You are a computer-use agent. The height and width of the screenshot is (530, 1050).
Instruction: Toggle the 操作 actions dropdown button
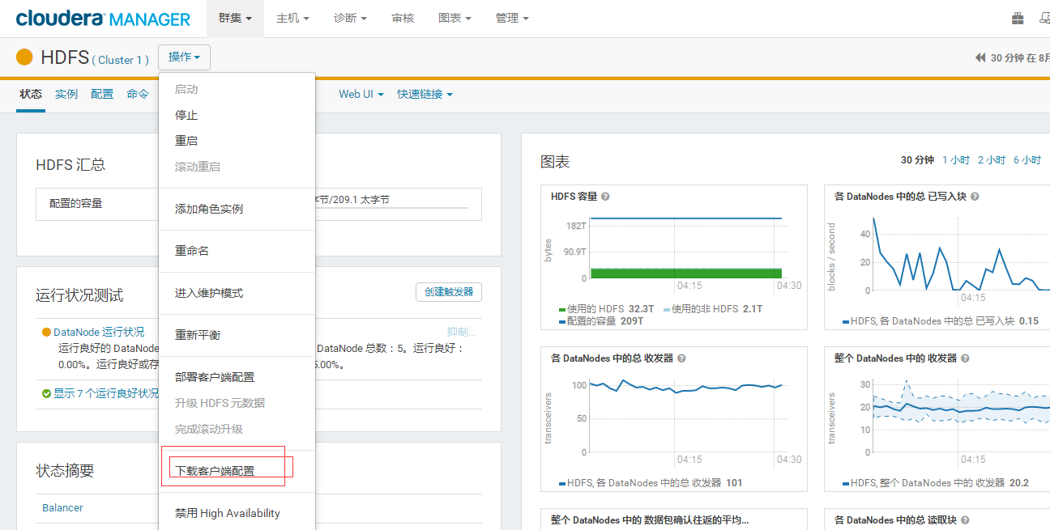click(184, 57)
